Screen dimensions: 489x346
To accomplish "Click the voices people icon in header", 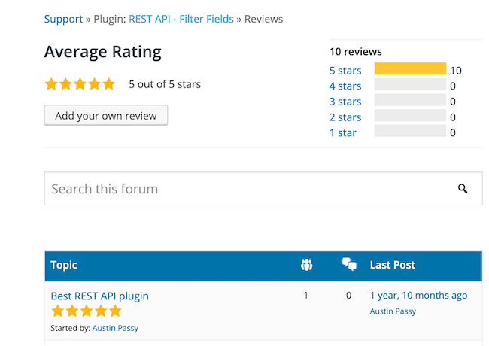I will (306, 265).
